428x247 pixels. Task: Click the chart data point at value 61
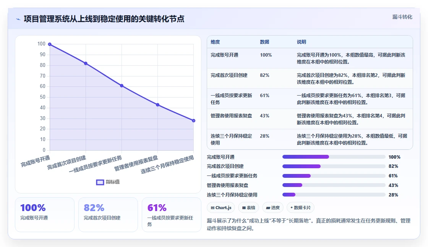click(x=122, y=86)
